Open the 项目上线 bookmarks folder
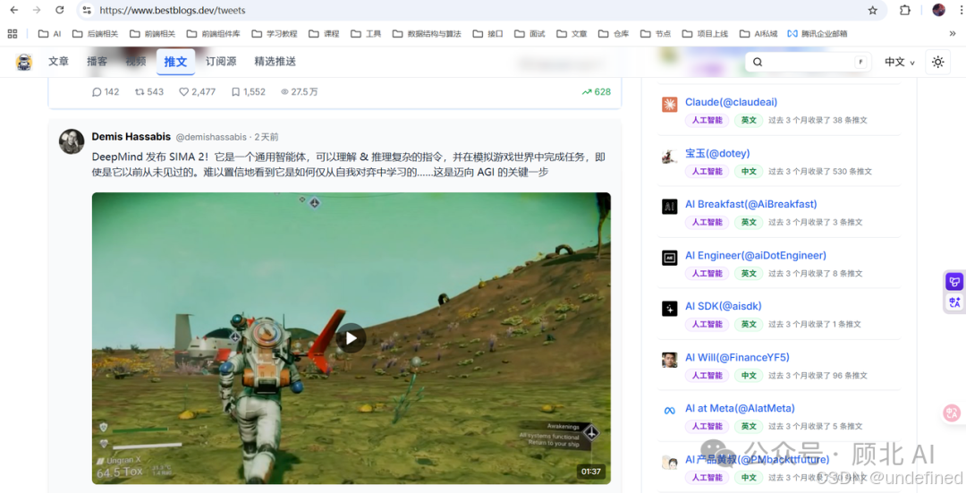This screenshot has height=493, width=966. click(x=706, y=34)
